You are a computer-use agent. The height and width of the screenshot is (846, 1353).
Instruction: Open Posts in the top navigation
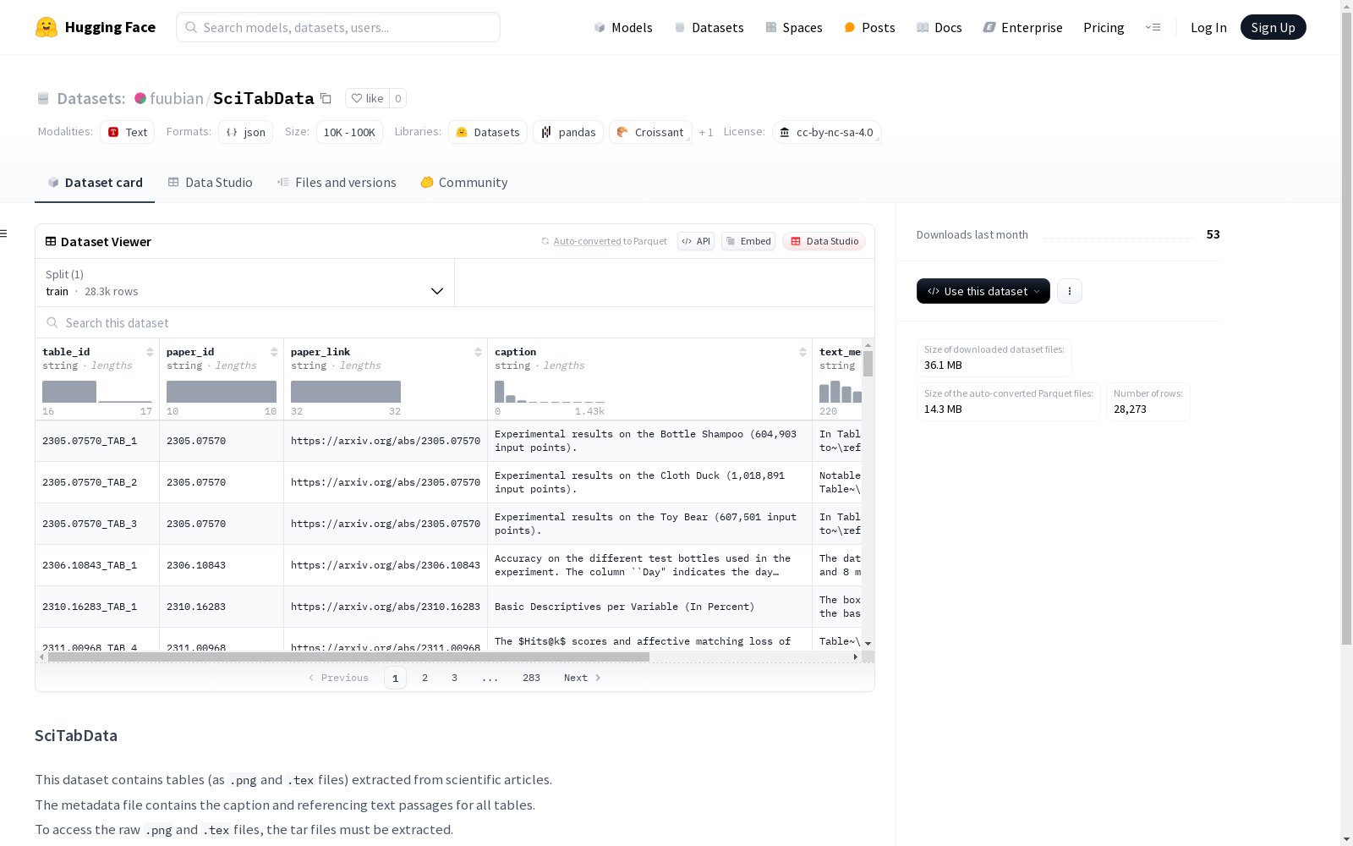pyautogui.click(x=869, y=27)
